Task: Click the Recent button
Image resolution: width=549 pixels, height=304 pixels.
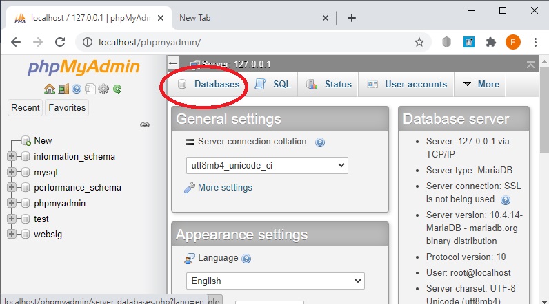Action: (26, 107)
